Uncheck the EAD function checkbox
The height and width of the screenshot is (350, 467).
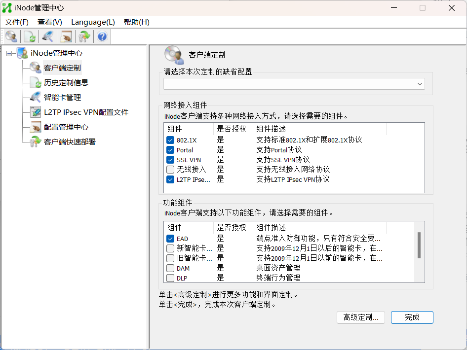170,239
